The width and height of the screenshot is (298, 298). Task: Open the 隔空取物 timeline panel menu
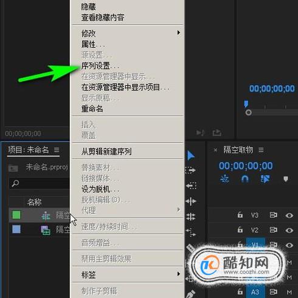click(261, 150)
